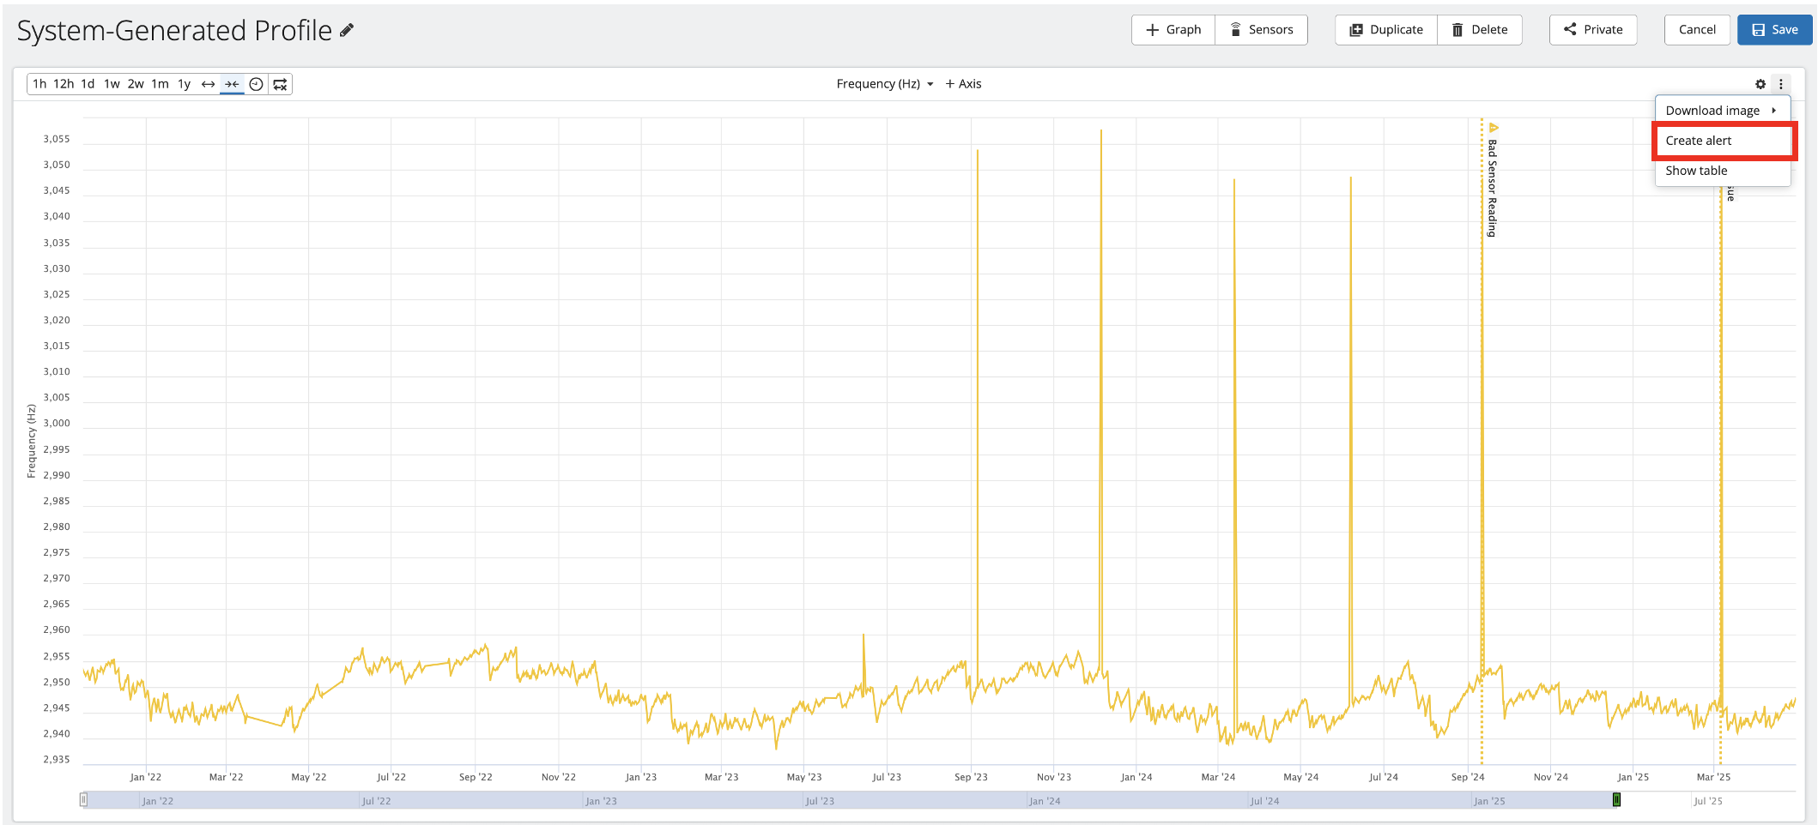Toggle the three-dot graph options menu
This screenshot has height=825, width=1818.
coord(1781,84)
